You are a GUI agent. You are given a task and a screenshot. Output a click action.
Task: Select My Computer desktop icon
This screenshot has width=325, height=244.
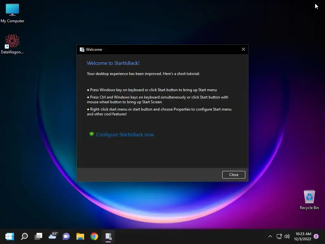click(12, 13)
